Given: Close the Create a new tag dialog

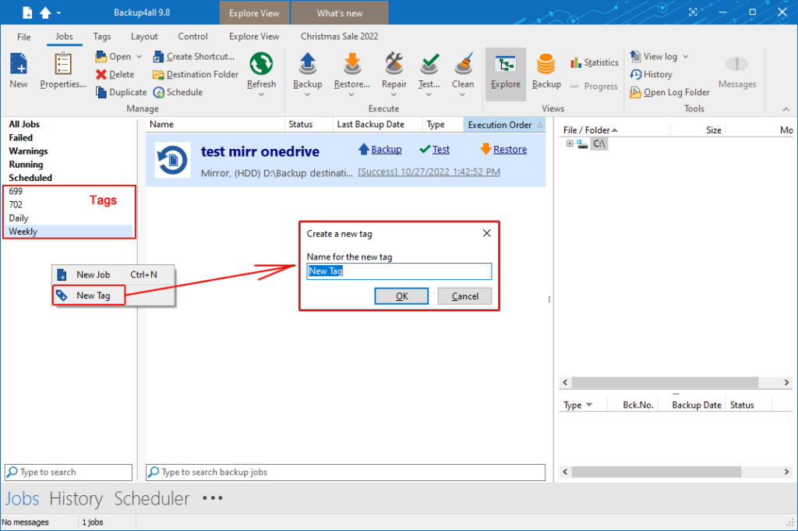Looking at the screenshot, I should pyautogui.click(x=486, y=233).
